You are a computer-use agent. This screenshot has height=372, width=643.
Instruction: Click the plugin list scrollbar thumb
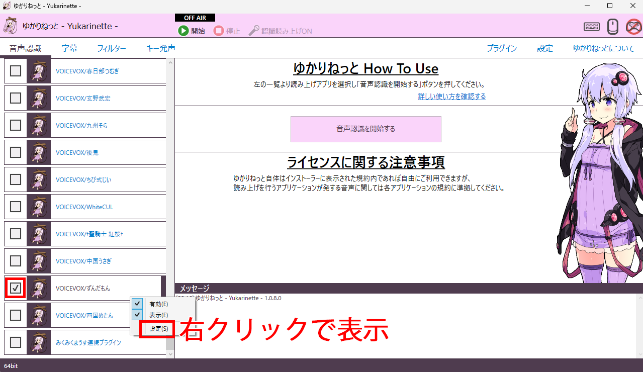[x=170, y=342]
